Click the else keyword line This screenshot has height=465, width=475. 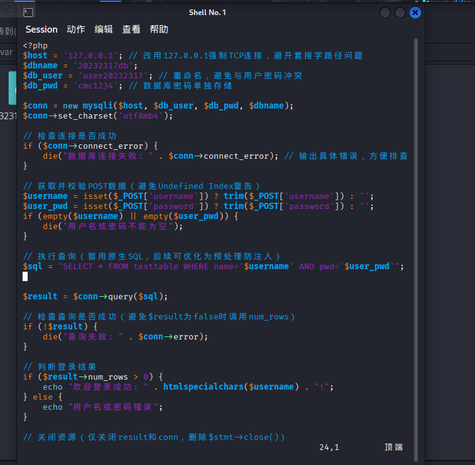point(43,397)
